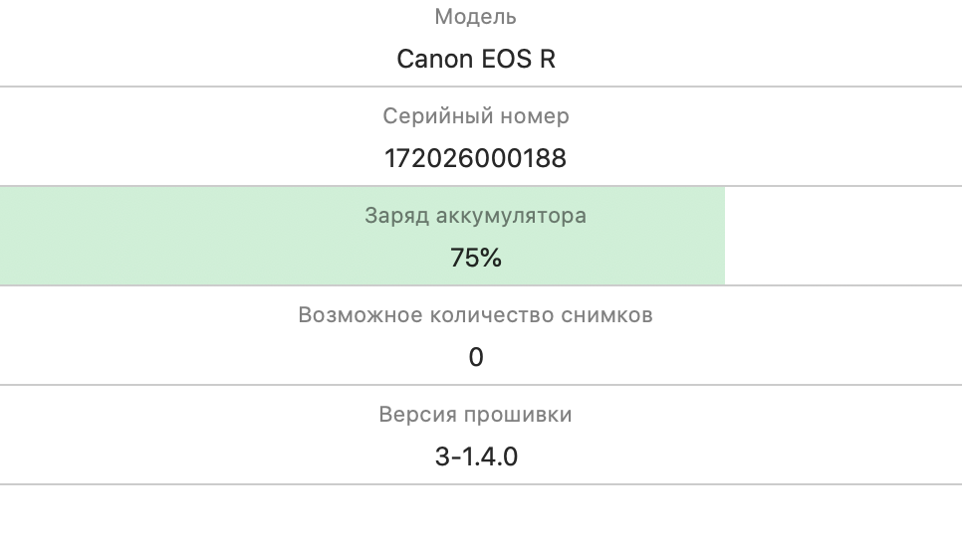
Task: Click the word "Возможное" in shots label
Action: (361, 315)
